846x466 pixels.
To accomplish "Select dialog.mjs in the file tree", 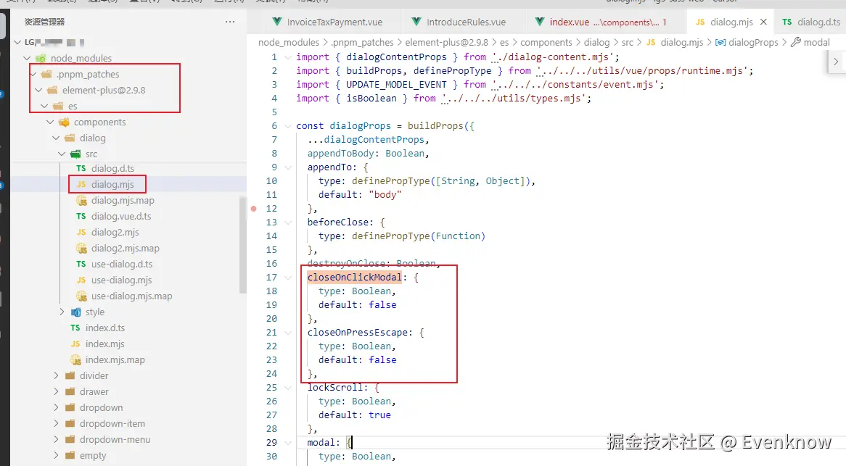I will coord(112,184).
